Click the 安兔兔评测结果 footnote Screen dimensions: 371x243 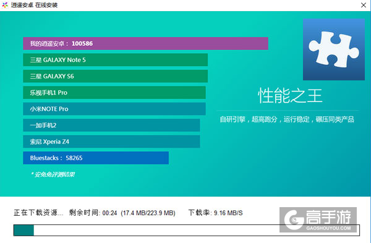click(53, 174)
